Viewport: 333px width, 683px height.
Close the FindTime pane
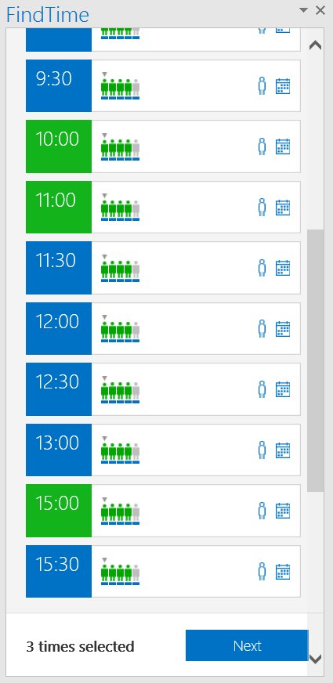click(x=320, y=10)
